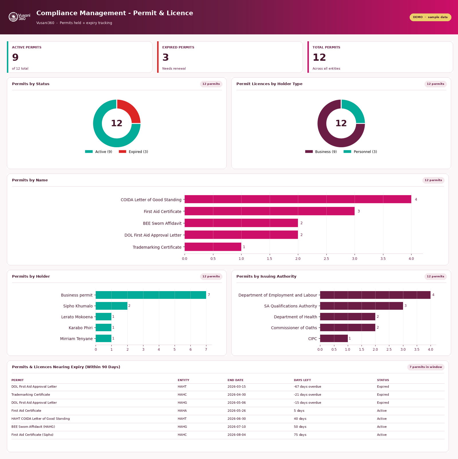The height and width of the screenshot is (459, 458).
Task: Click the Sipho Khumalo bar
Action: point(111,306)
